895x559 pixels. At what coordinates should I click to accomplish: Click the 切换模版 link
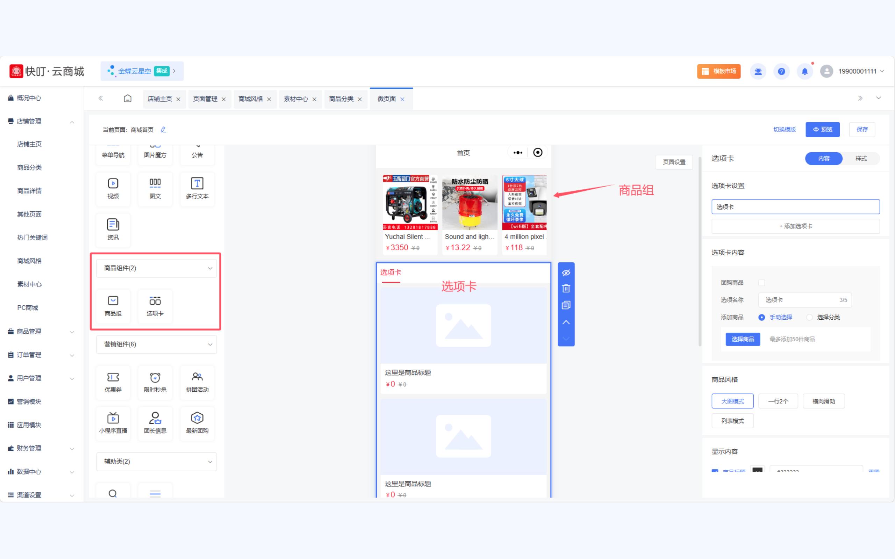coord(785,129)
